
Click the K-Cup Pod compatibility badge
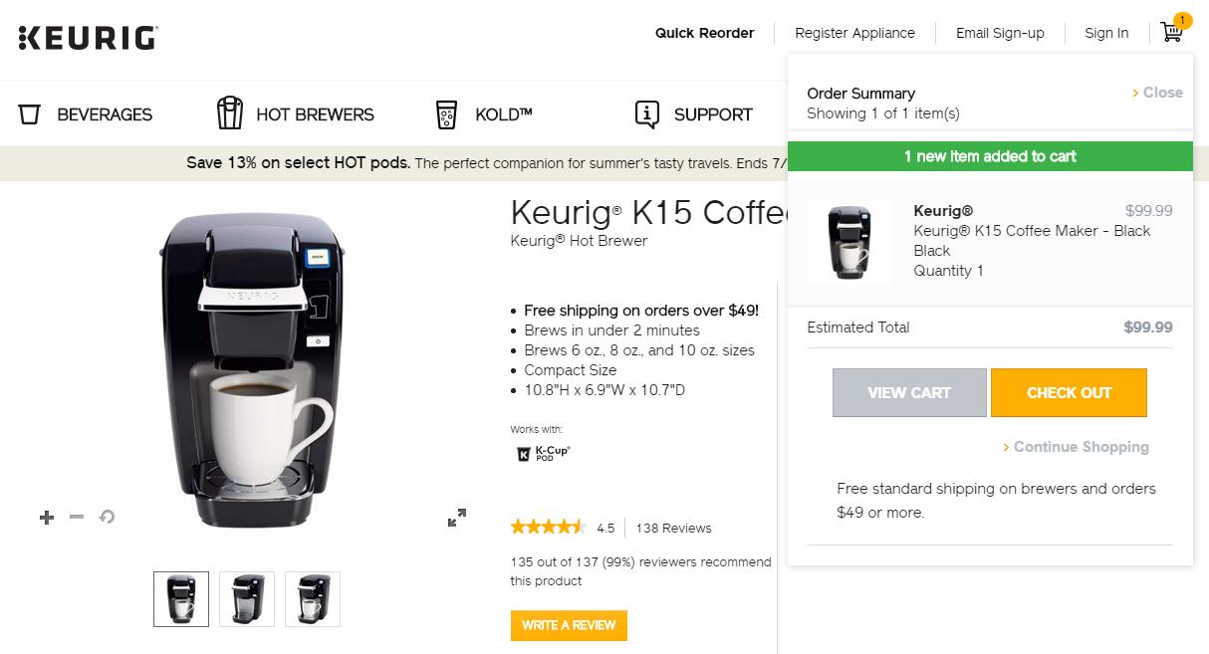[x=544, y=454]
